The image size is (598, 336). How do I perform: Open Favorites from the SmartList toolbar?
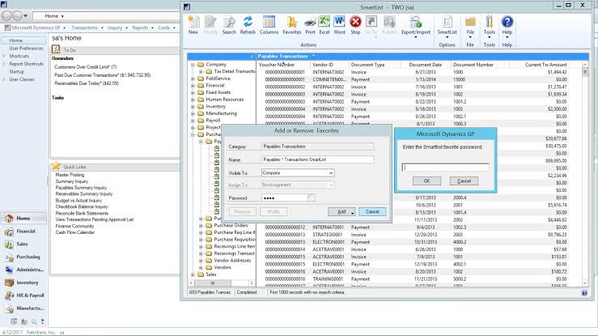[292, 25]
